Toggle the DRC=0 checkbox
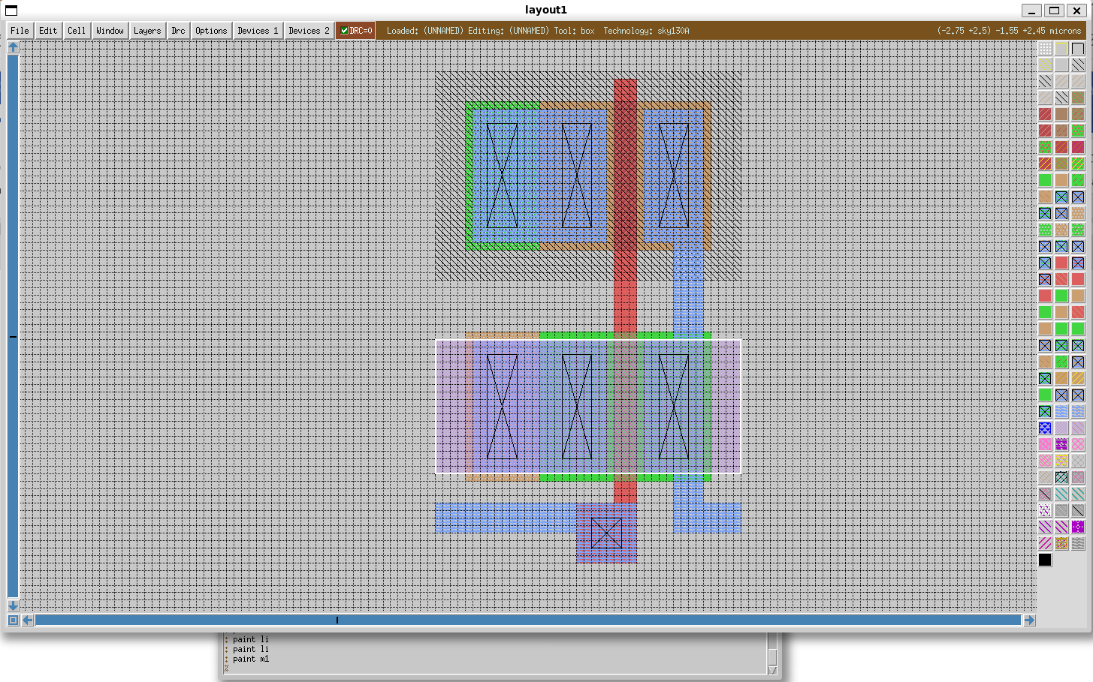 345,31
